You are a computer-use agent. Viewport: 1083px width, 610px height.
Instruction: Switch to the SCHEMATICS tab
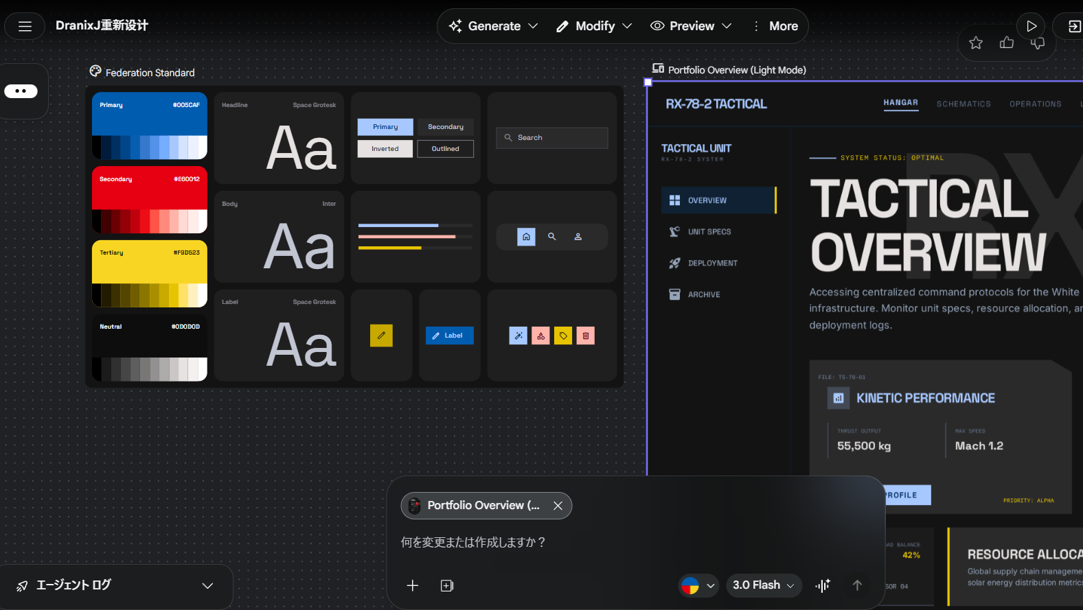click(964, 104)
